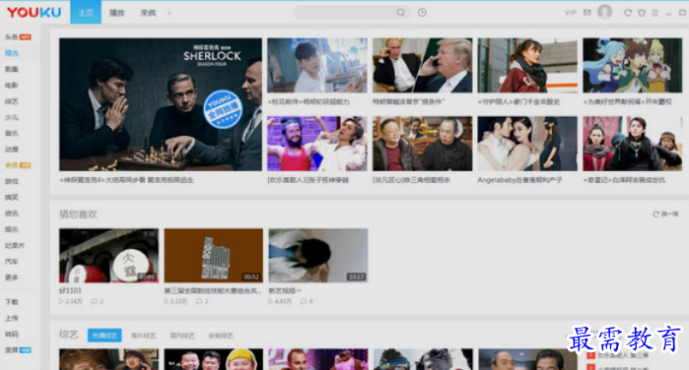The image size is (689, 370).
Task: Select 会员 VIP in sidebar
Action: (x=18, y=165)
